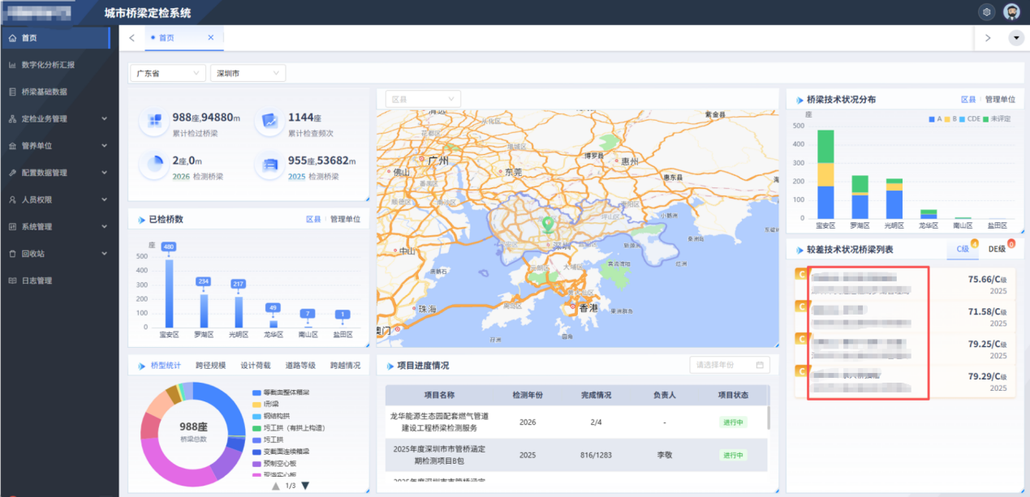Open the user avatar menu
The width and height of the screenshot is (1030, 497).
1011,11
